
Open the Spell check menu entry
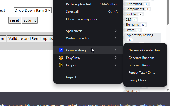(88, 31)
